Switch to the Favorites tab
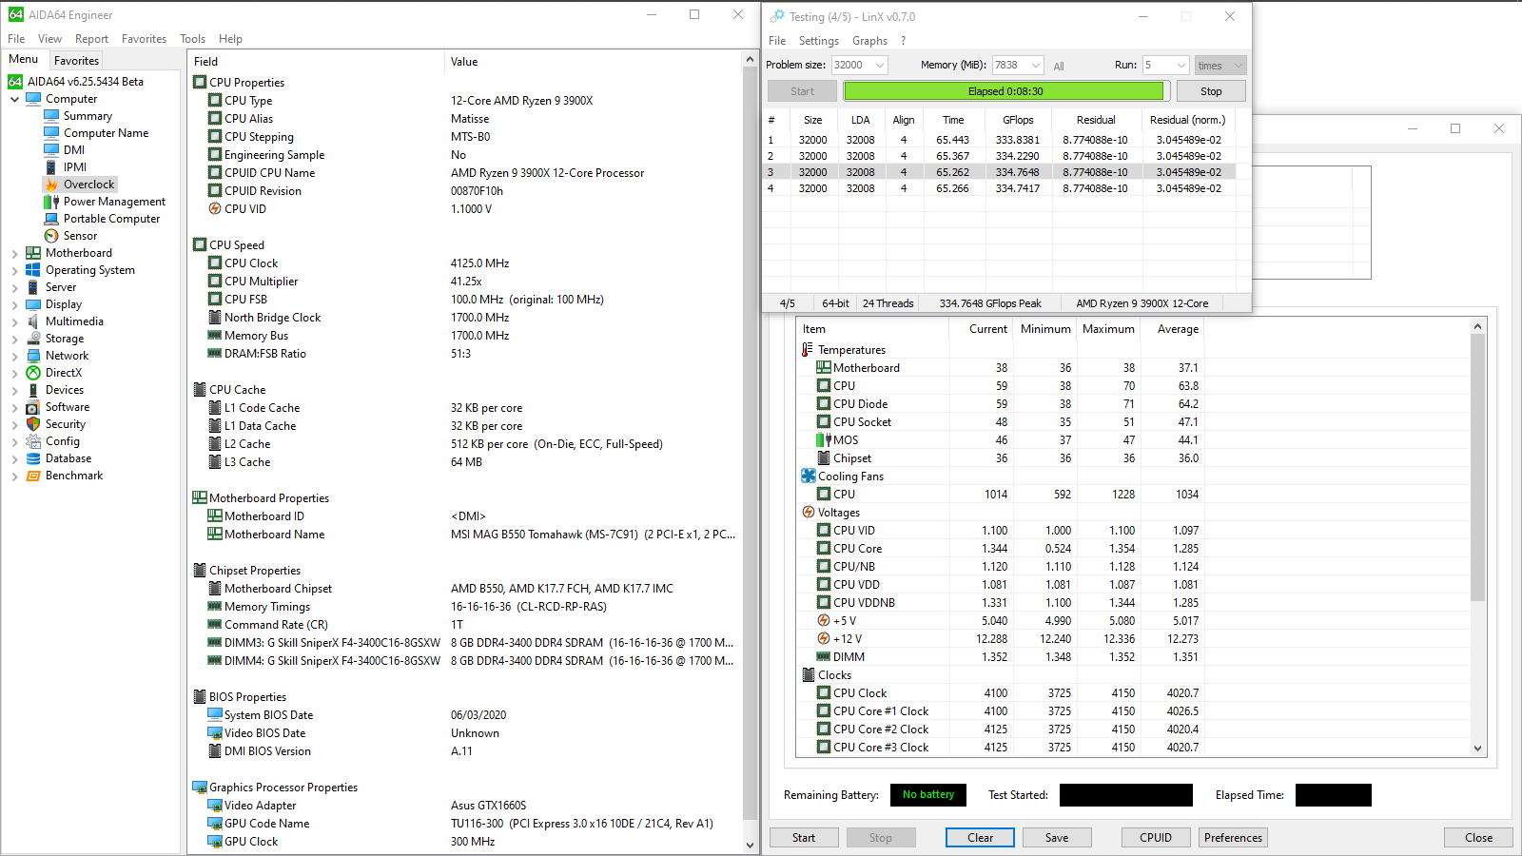This screenshot has width=1522, height=856. 76,60
